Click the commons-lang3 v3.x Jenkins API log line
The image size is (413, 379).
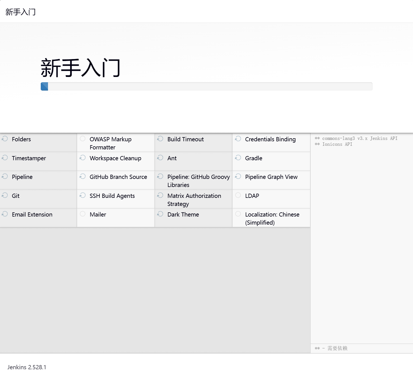[356, 139]
